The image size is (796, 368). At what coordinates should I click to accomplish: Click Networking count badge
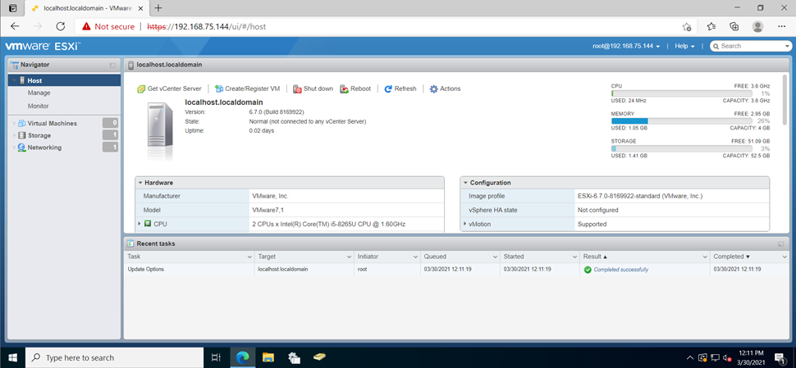pos(110,147)
